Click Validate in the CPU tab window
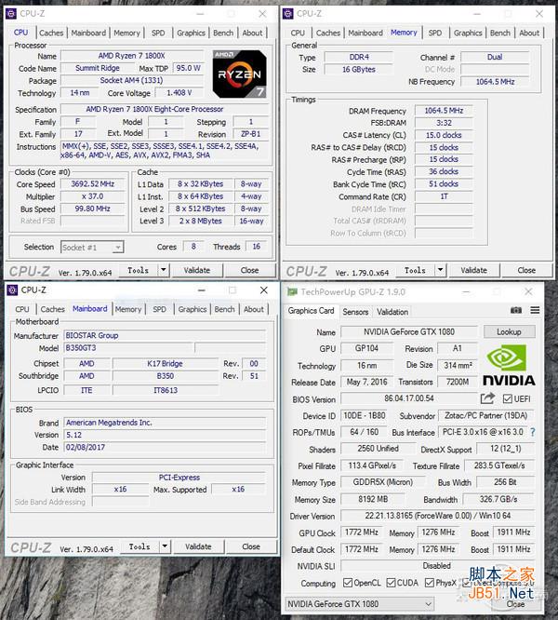This screenshot has height=620, width=558. click(196, 271)
